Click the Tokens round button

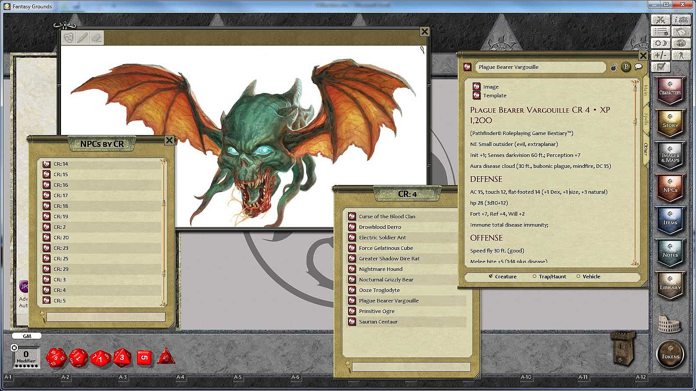(670, 353)
